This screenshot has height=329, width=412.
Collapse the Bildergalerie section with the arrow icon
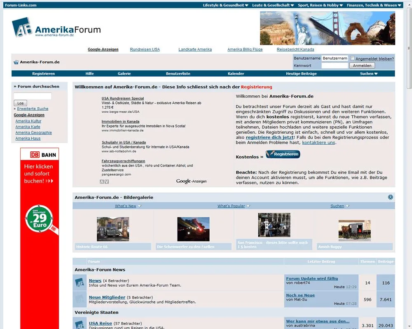391,197
